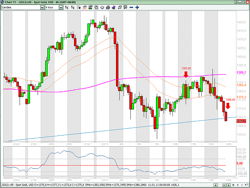Click the blue plus zoom-in toolbar icon
250x188 pixels.
[137, 7]
